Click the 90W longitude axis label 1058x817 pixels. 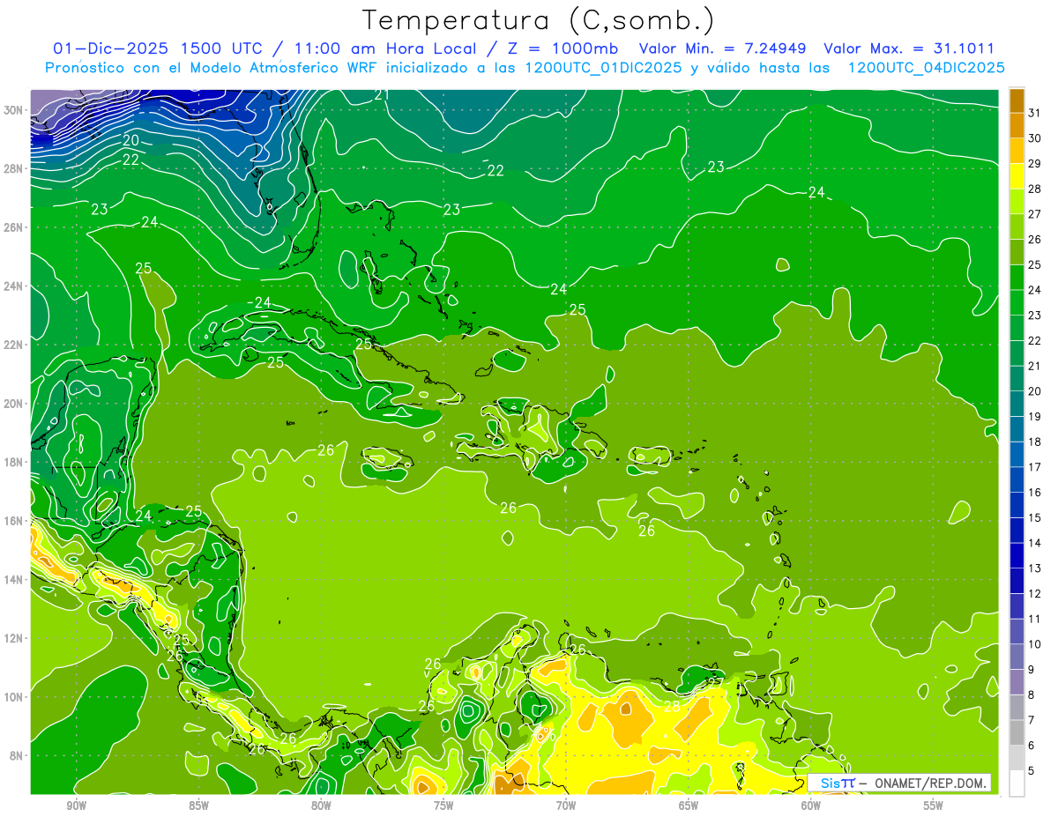[x=76, y=806]
